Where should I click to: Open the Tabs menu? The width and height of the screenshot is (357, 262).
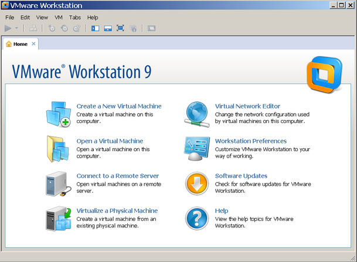[x=75, y=18]
